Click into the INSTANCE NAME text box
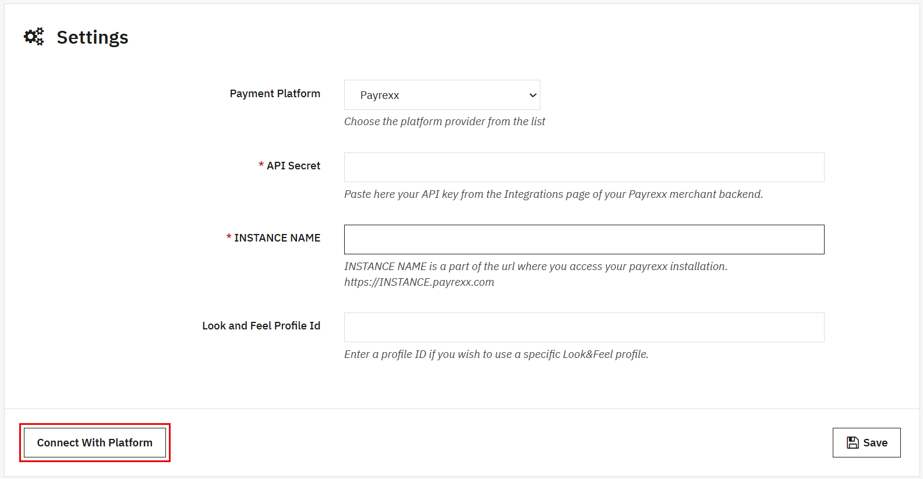Screen dimensions: 923x479 click(x=583, y=240)
